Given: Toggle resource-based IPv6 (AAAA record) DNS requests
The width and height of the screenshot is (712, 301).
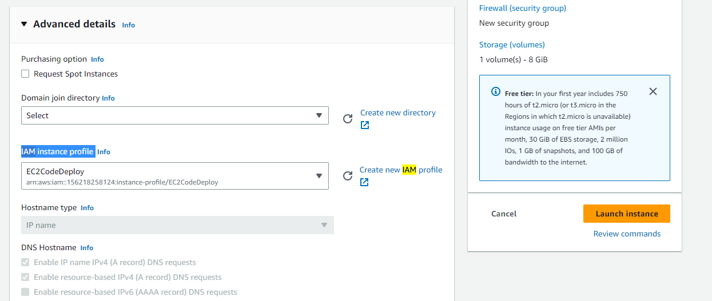Looking at the screenshot, I should [25, 292].
